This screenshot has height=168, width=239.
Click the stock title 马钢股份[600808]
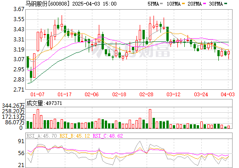tap(47, 4)
